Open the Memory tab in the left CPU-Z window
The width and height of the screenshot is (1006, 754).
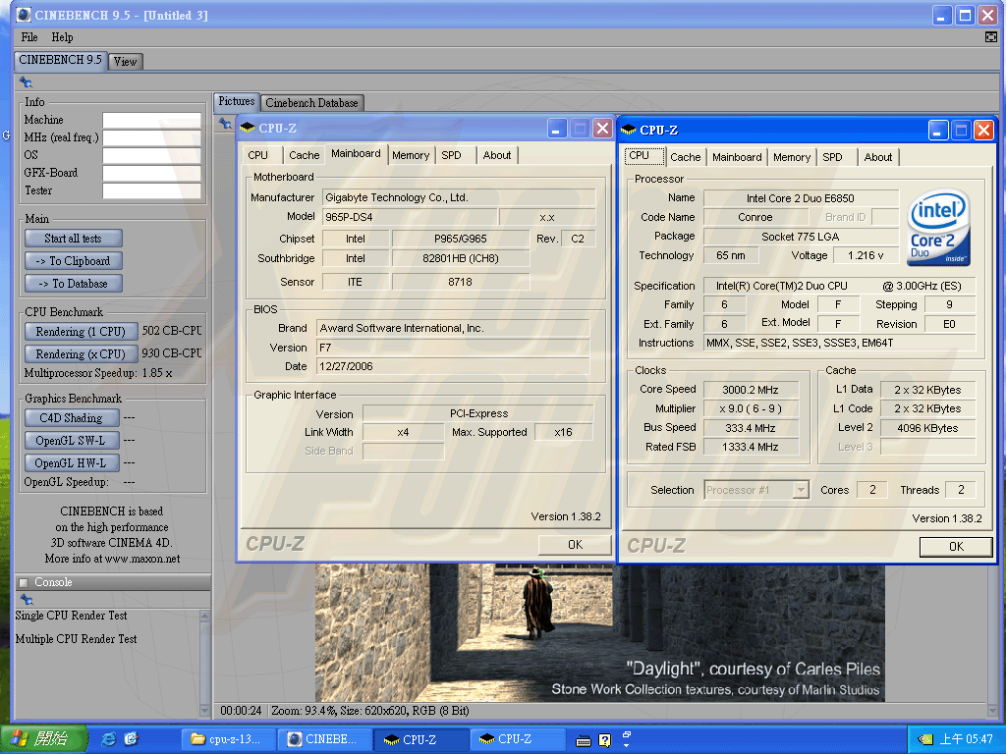tap(411, 155)
